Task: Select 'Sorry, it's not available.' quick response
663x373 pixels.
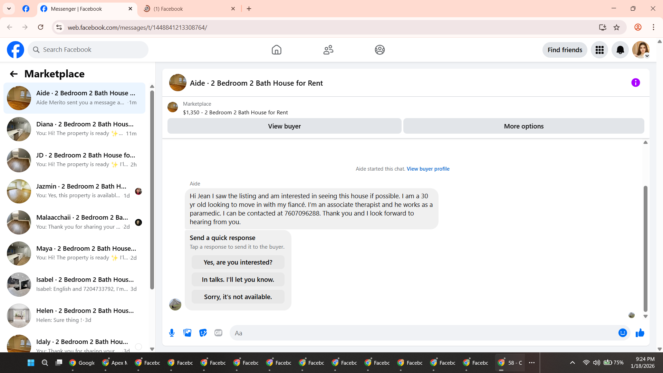Action: coord(238,297)
